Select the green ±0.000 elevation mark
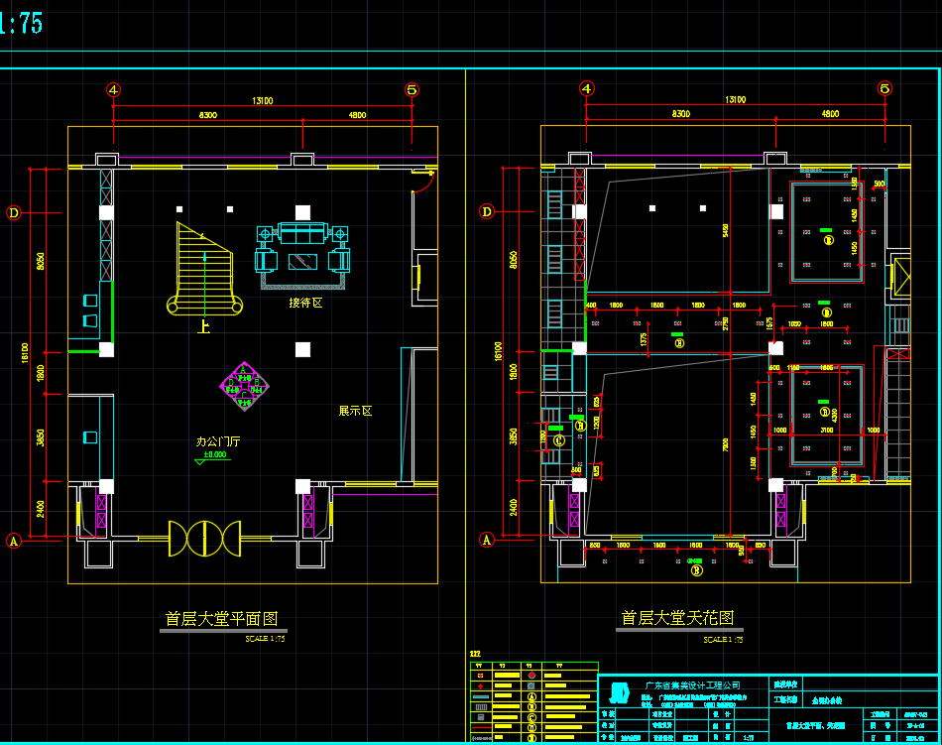This screenshot has height=745, width=942. (x=216, y=455)
